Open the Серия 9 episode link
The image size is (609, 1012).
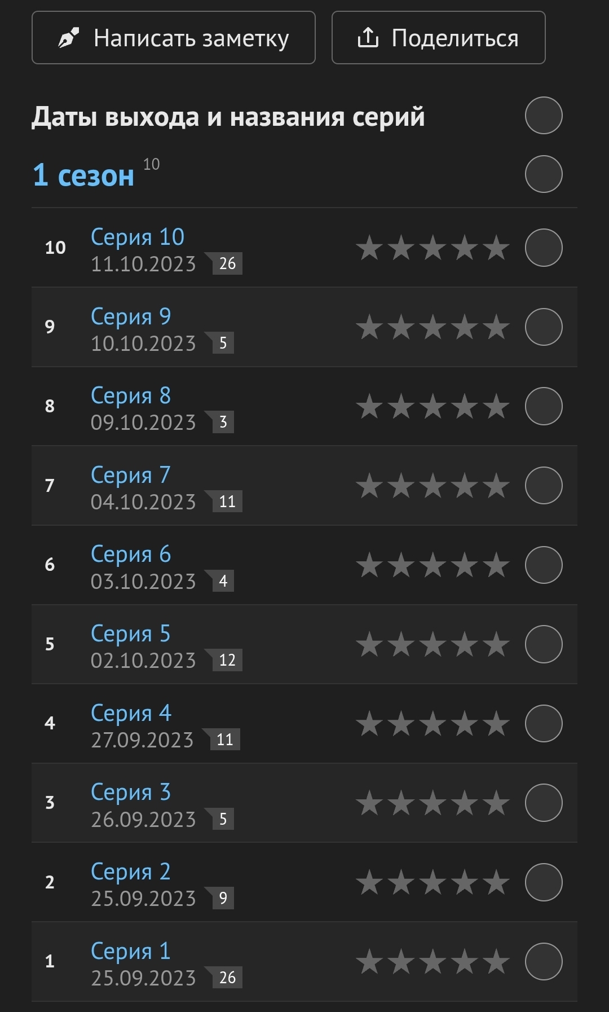(131, 316)
